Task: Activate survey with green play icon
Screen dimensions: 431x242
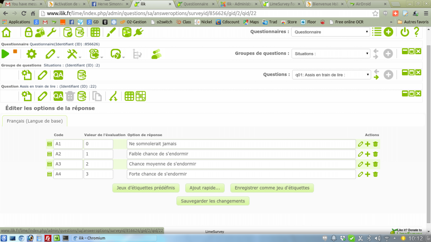Action: click(x=5, y=54)
